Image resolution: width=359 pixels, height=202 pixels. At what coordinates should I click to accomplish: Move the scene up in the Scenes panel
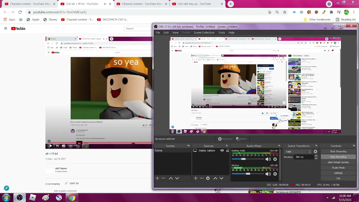(171, 178)
